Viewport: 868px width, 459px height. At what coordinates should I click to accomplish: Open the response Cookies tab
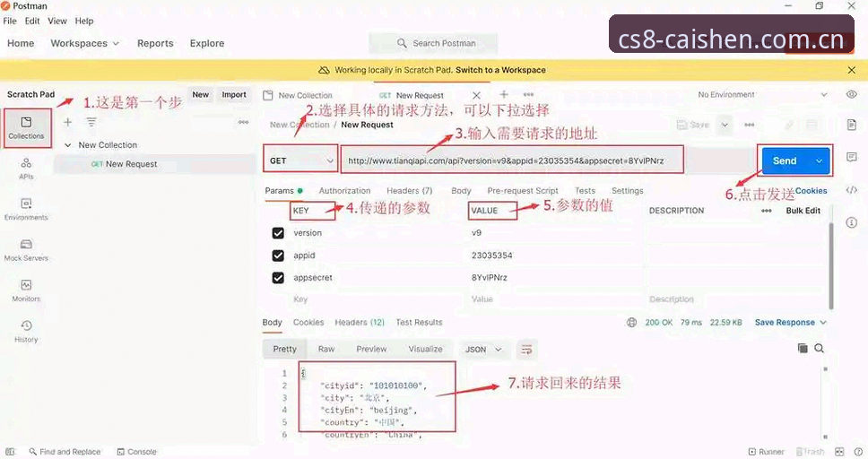(308, 322)
